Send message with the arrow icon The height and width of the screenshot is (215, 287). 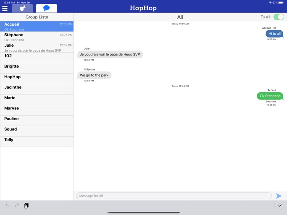pos(279,196)
